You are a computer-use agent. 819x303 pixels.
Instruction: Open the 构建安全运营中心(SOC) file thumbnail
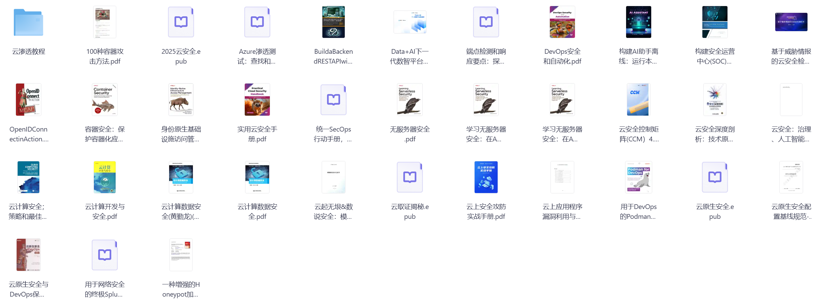[x=715, y=22]
